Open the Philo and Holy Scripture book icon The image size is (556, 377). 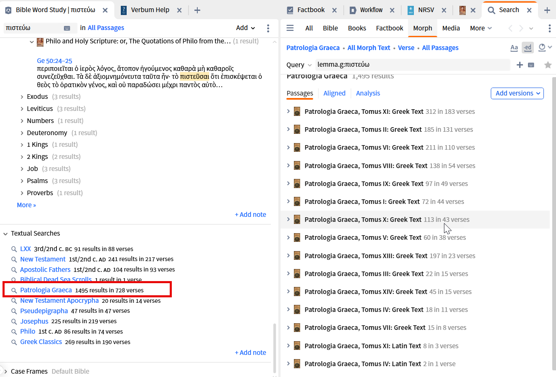pos(40,41)
